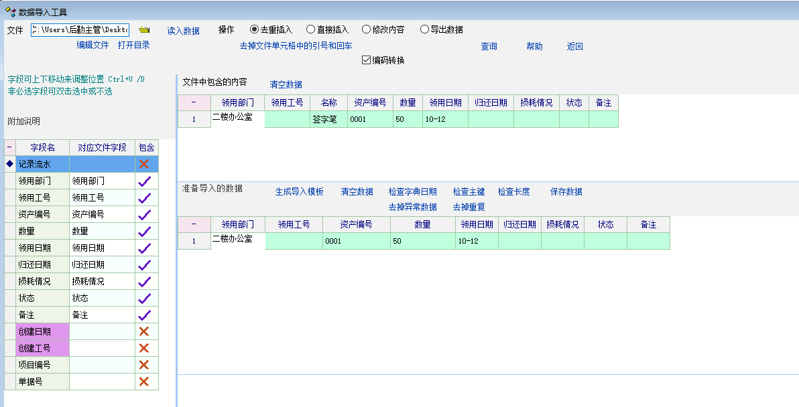Click the red X for 记录流水 field

pyautogui.click(x=143, y=164)
